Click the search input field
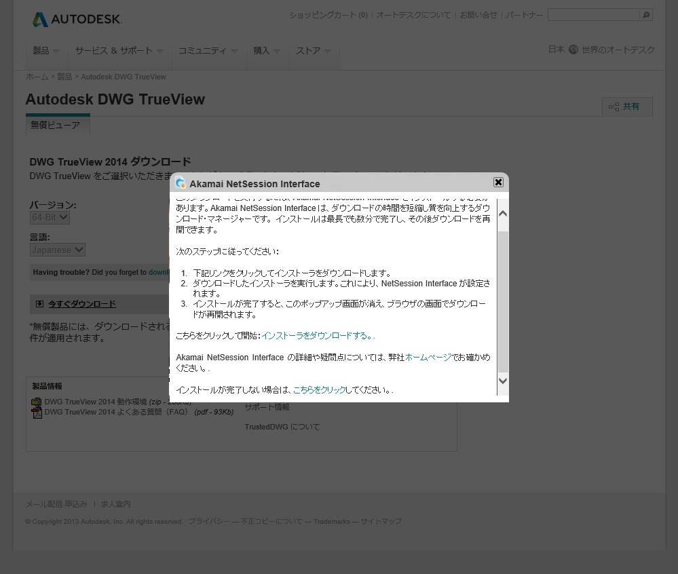This screenshot has width=678, height=574. 594,15
